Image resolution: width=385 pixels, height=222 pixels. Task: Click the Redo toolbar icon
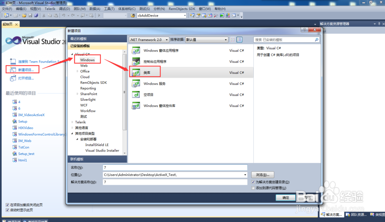pos(73,15)
